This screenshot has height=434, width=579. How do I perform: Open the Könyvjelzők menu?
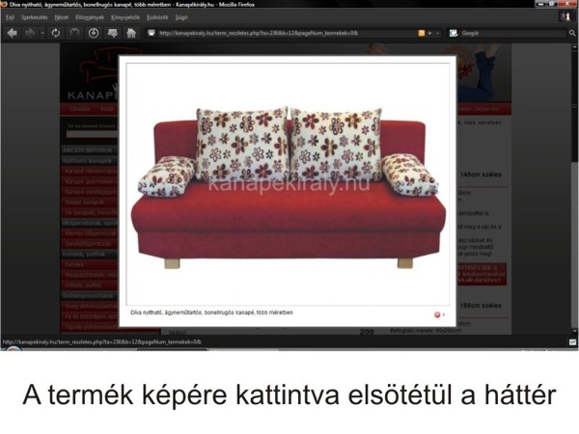point(125,17)
